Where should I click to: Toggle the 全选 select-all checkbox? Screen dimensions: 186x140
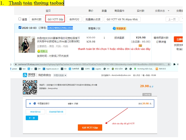pyautogui.click(x=20, y=19)
